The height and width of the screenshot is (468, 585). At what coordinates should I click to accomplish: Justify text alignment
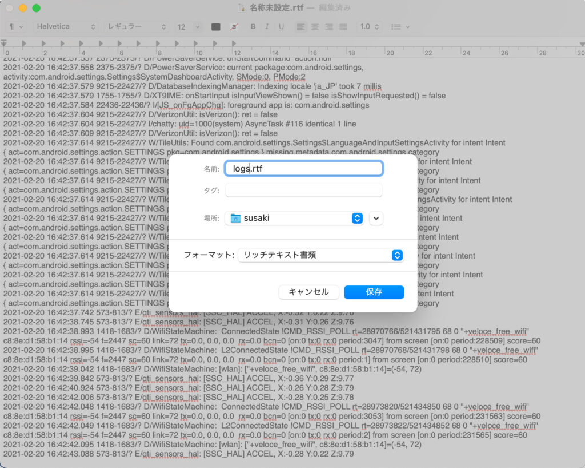pyautogui.click(x=343, y=27)
